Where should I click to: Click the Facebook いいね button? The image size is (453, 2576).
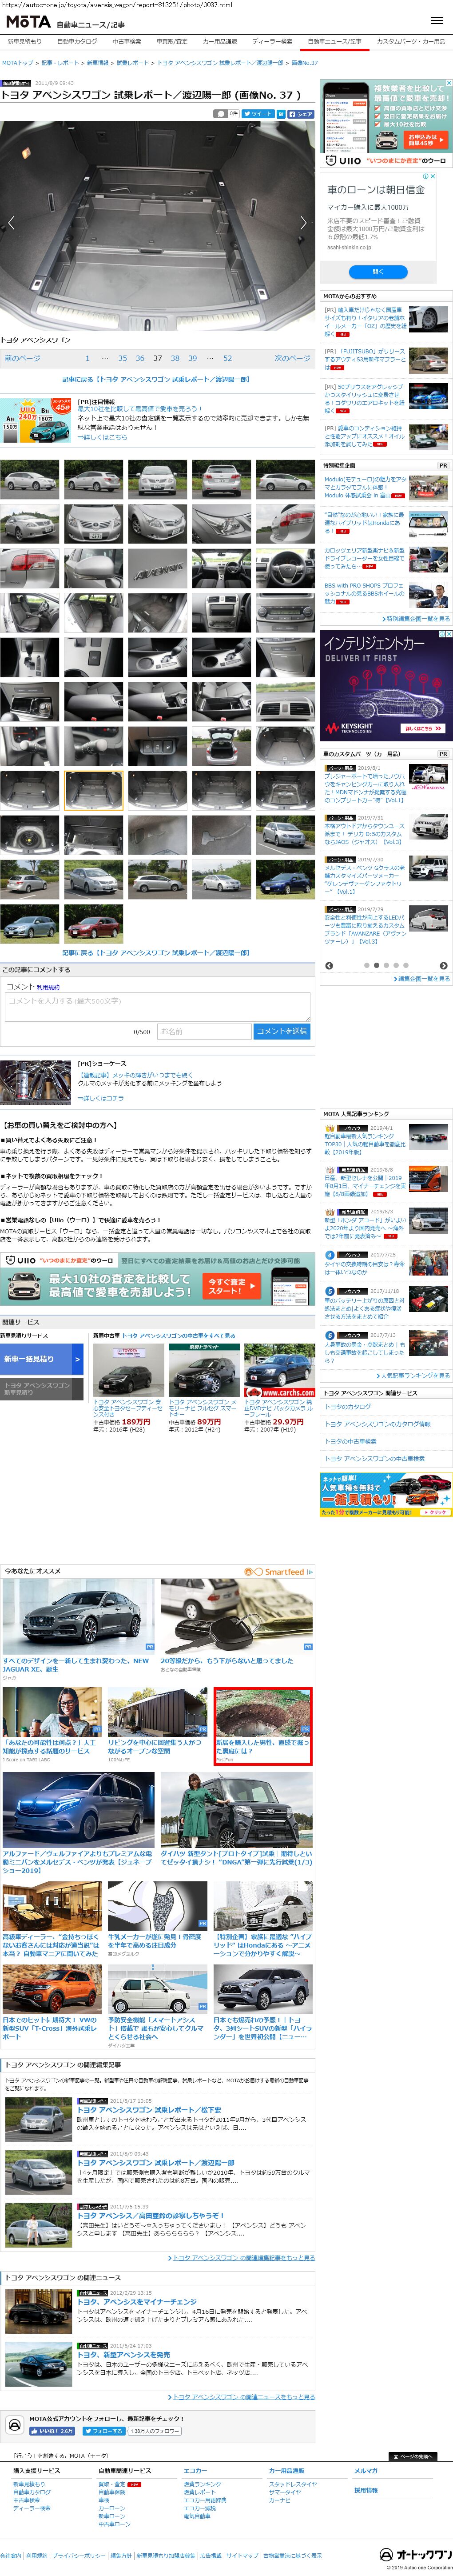point(52,2431)
